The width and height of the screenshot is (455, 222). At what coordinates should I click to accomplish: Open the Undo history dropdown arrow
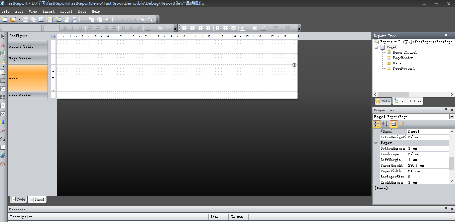coord(123,20)
